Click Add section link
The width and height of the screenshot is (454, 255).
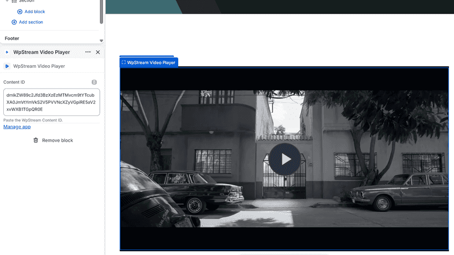click(x=31, y=22)
